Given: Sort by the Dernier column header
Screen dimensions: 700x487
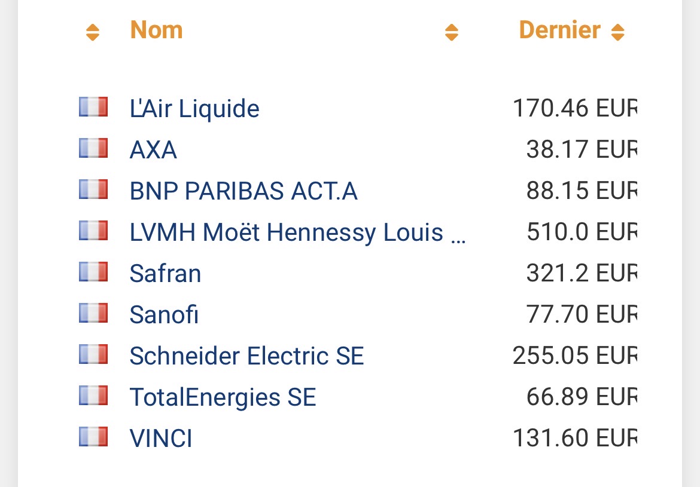Looking at the screenshot, I should (559, 30).
